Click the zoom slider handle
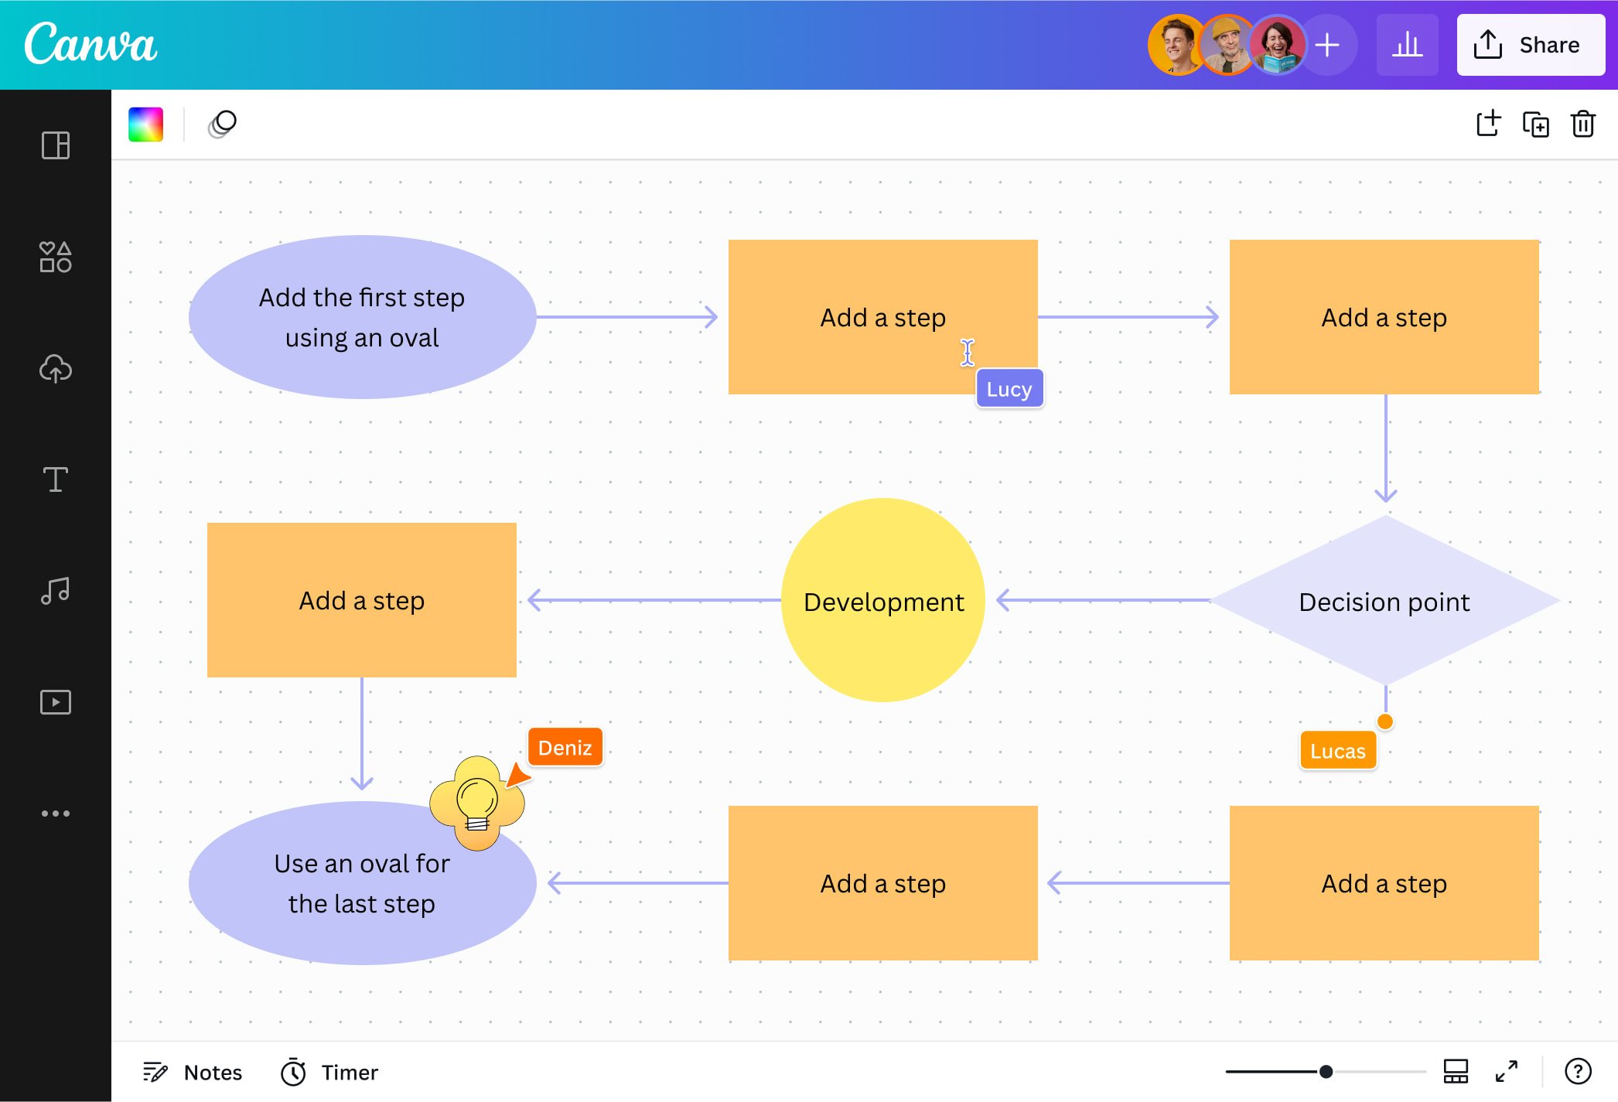 pyautogui.click(x=1326, y=1072)
